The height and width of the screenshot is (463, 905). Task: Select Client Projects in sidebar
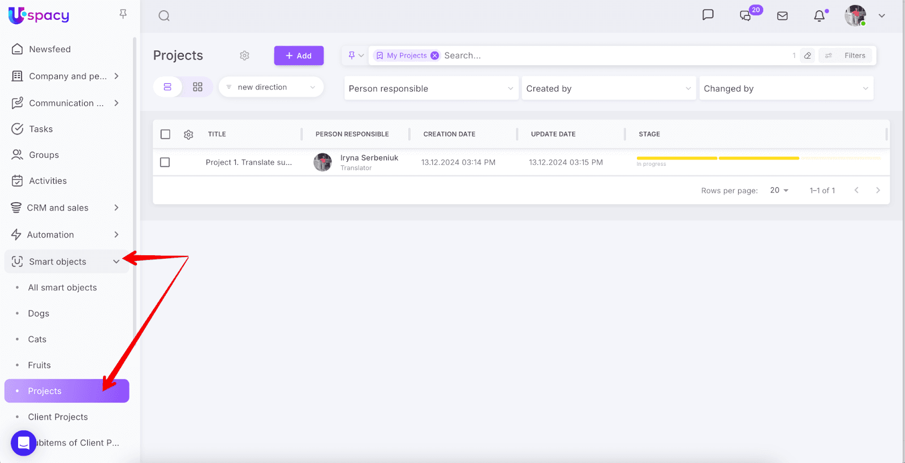[58, 417]
